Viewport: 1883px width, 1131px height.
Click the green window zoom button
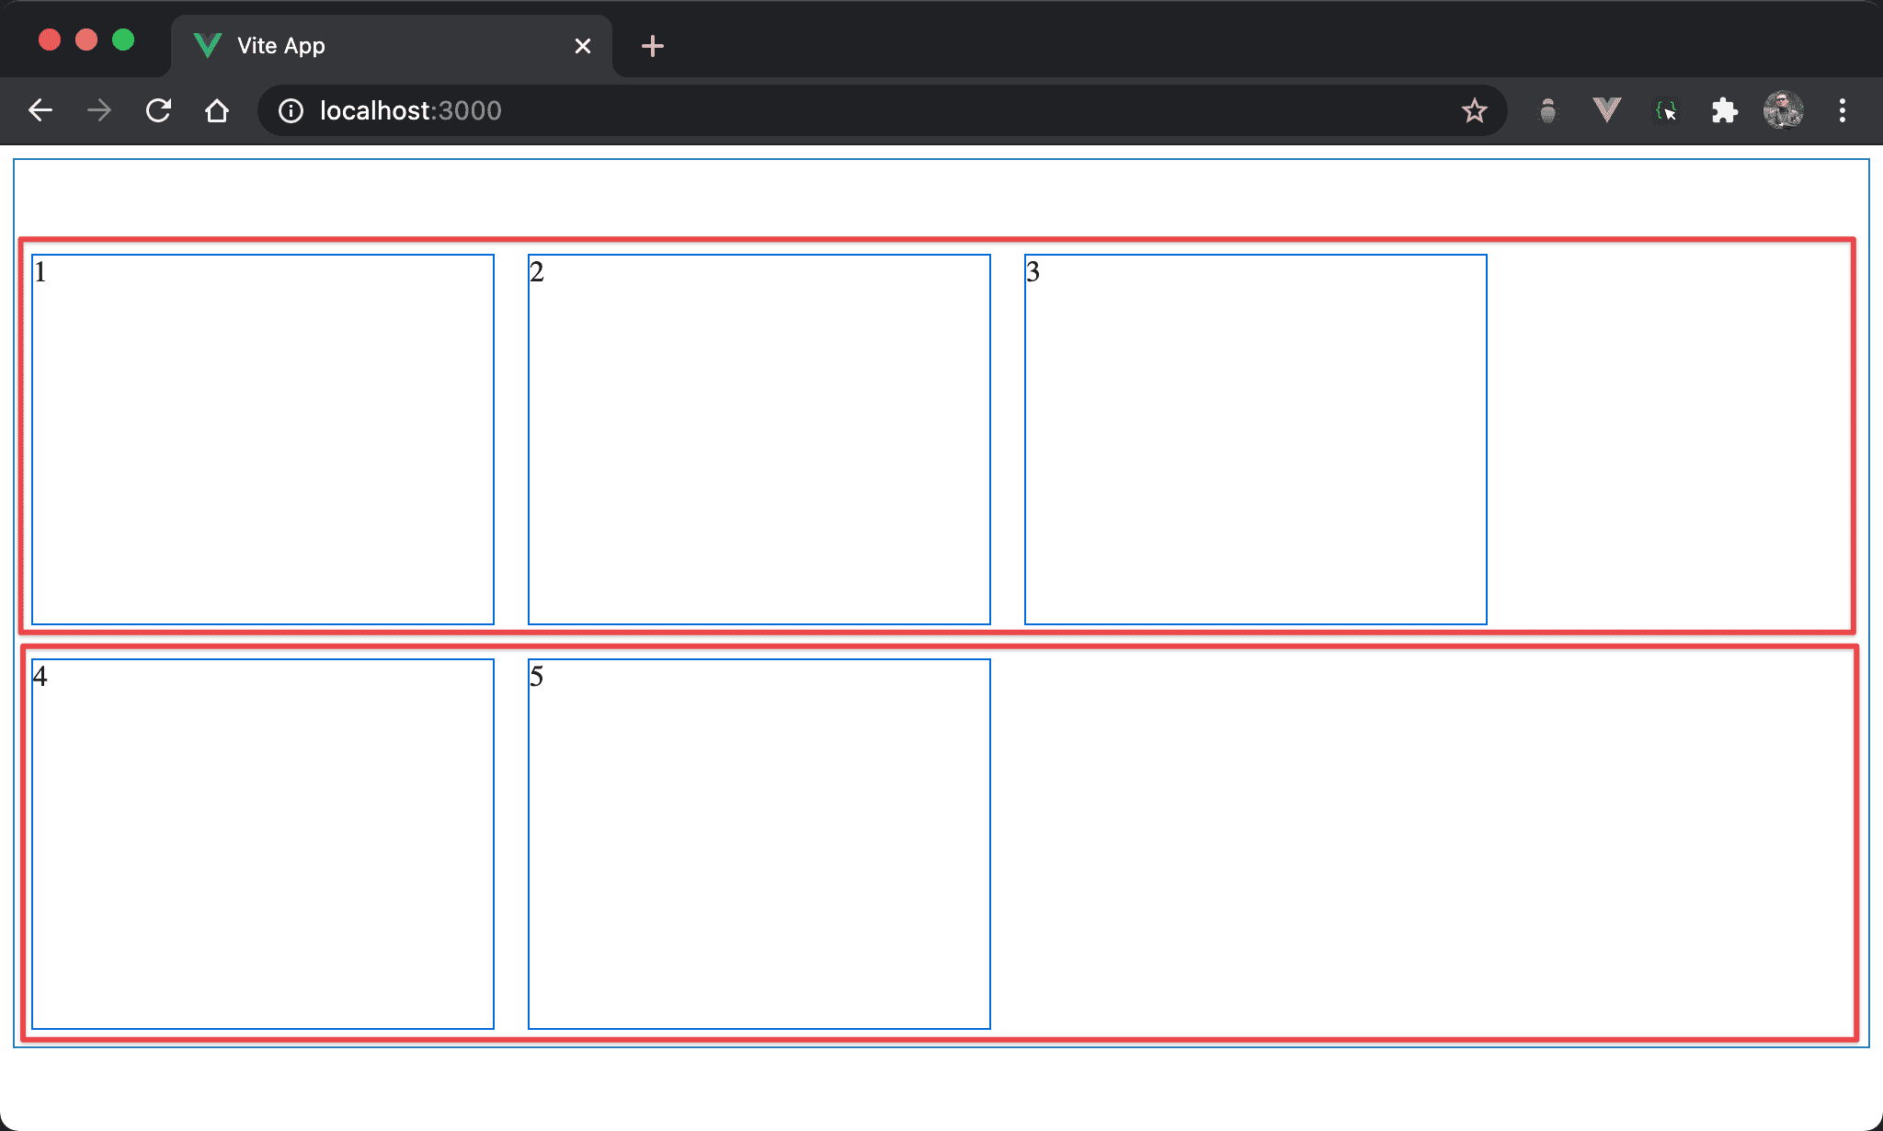(x=123, y=40)
